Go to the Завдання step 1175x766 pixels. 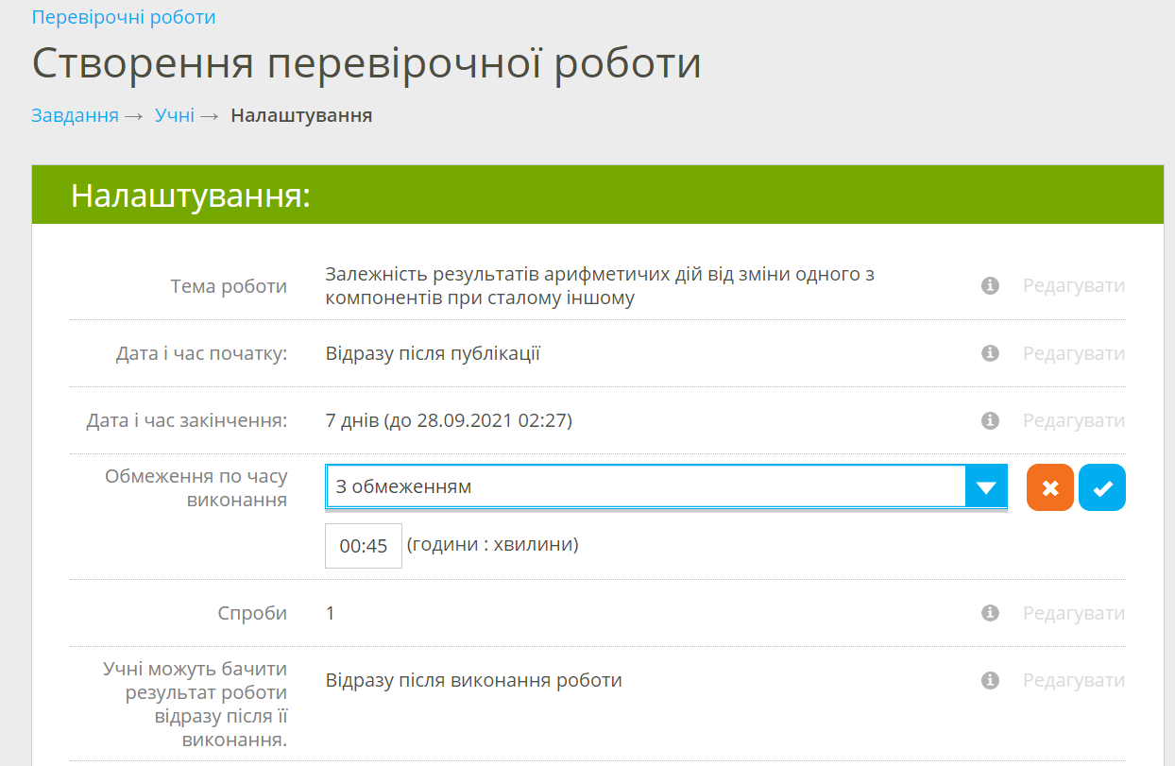click(75, 115)
